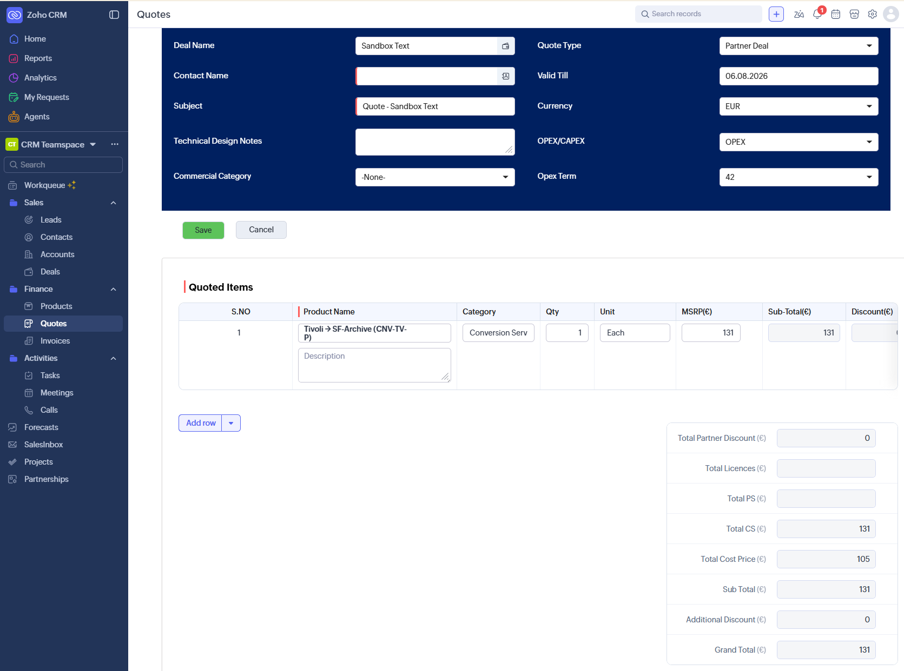Open the settings gear icon
Screen dimensions: 904x671
[873, 15]
